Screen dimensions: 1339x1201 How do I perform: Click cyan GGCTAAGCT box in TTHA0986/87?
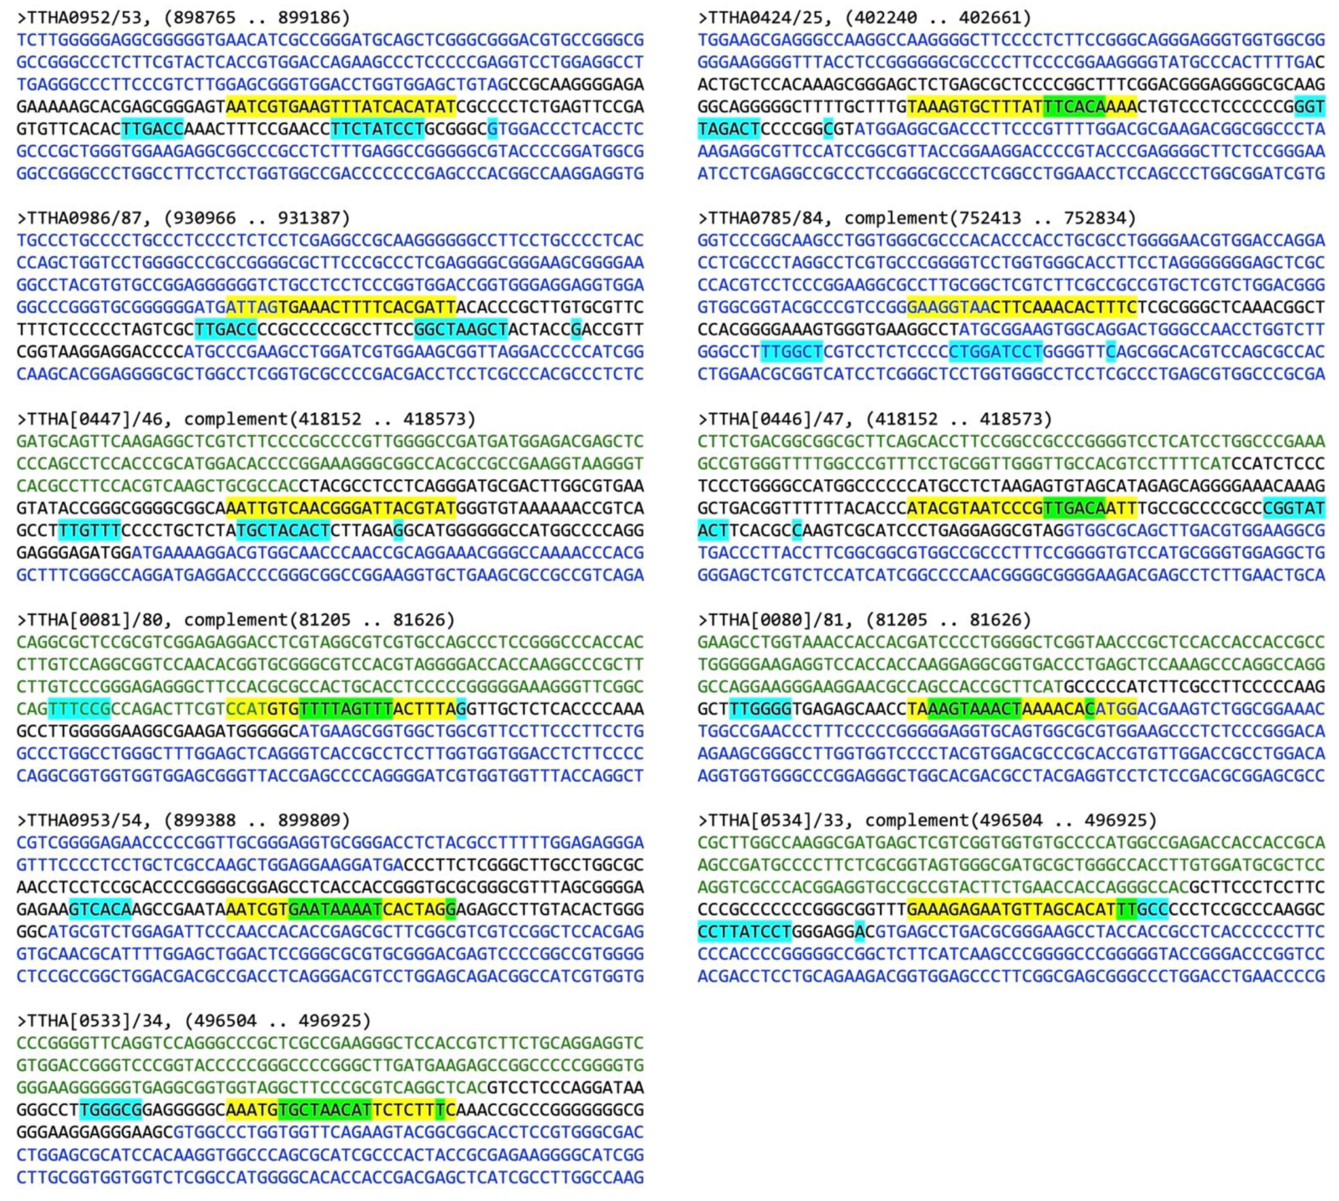pyautogui.click(x=461, y=330)
